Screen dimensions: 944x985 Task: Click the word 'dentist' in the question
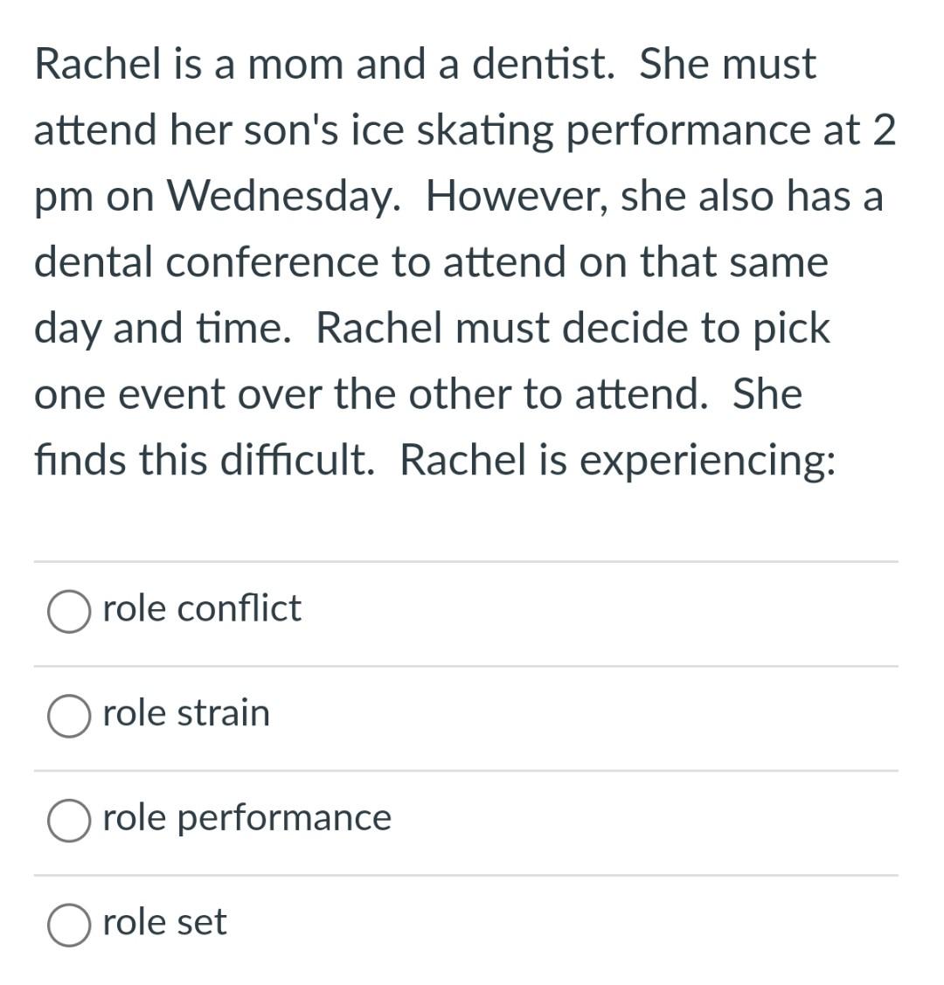tap(539, 64)
